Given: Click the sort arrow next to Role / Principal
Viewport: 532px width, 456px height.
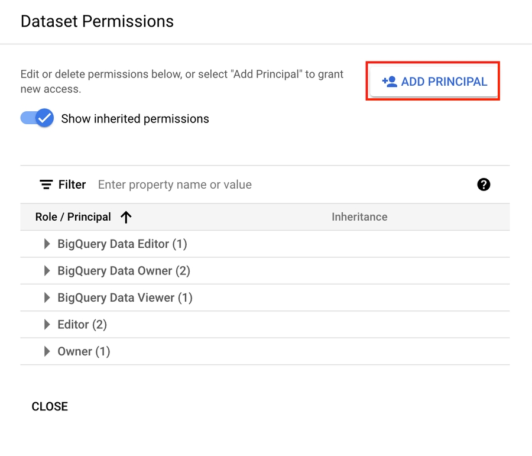Looking at the screenshot, I should pos(126,217).
